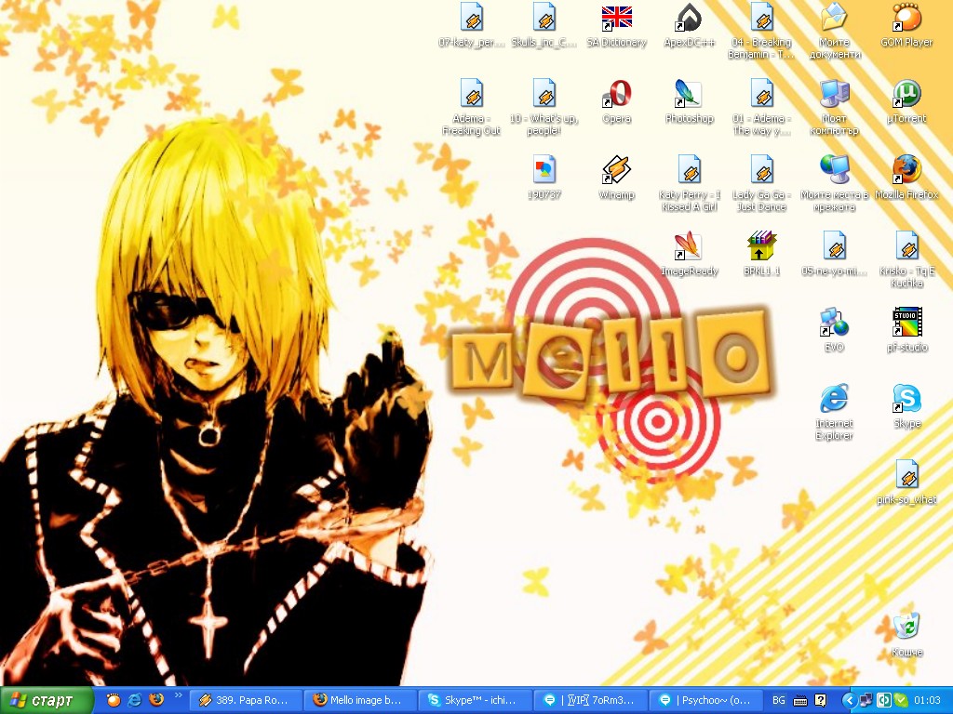The width and height of the screenshot is (953, 714).
Task: Launch GOM Player from quick launch
Action: [x=113, y=700]
